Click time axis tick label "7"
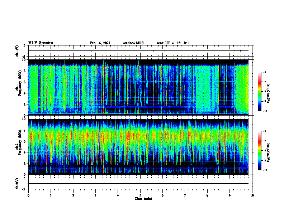284x219 pixels. click(x=185, y=195)
